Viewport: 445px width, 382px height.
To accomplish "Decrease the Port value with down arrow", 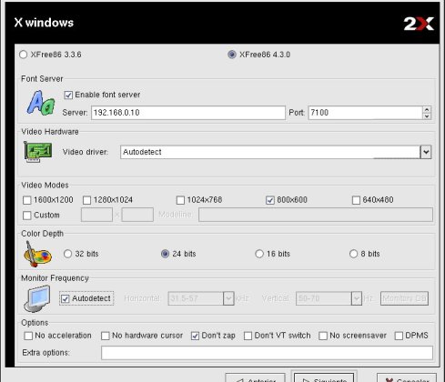I will [427, 116].
